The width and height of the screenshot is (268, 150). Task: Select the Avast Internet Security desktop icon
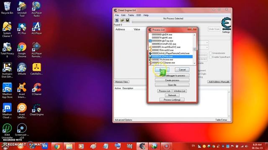22,90
